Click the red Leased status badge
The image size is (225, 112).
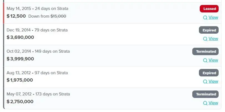(x=209, y=9)
